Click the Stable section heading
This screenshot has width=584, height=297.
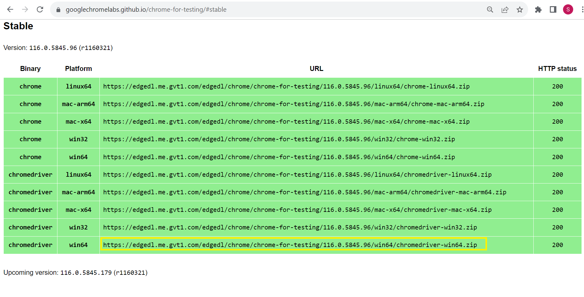(18, 26)
